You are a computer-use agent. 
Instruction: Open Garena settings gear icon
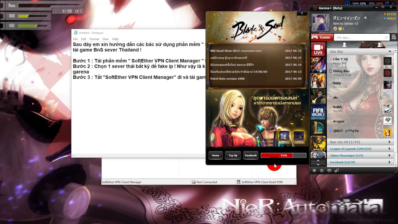(x=322, y=170)
